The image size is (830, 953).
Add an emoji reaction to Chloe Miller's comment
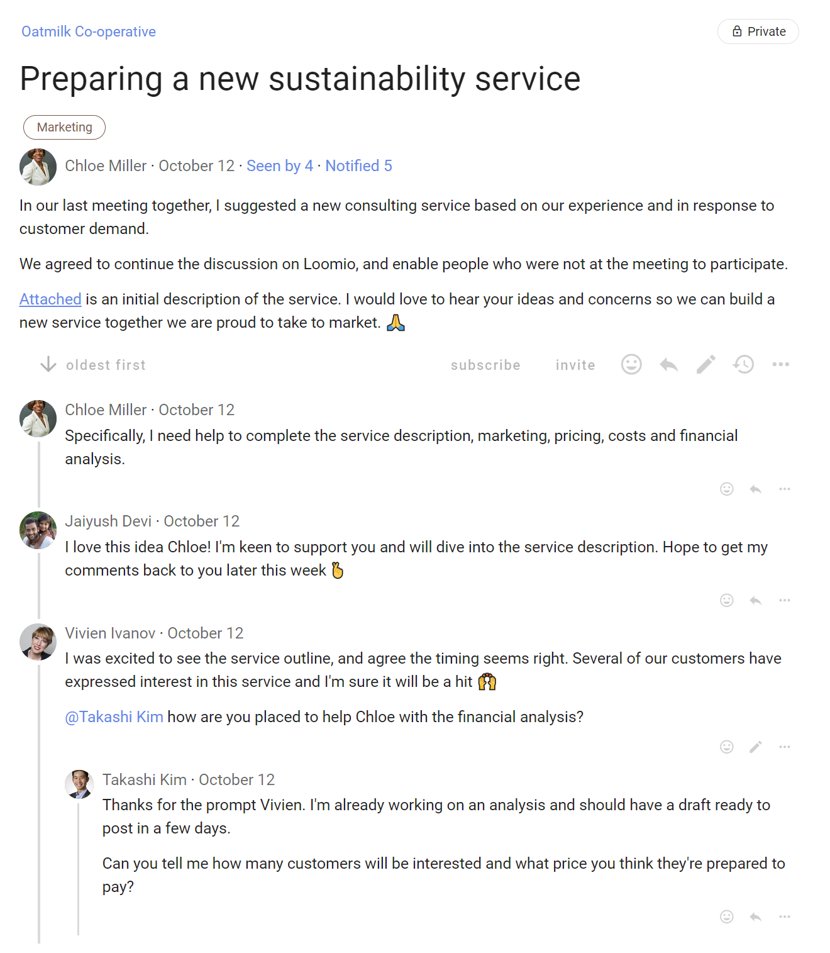click(726, 489)
